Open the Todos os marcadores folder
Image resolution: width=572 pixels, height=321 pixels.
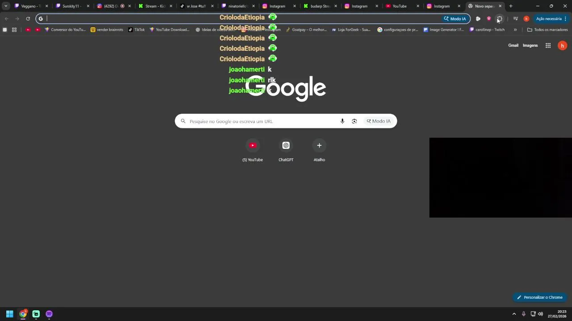pos(547,30)
